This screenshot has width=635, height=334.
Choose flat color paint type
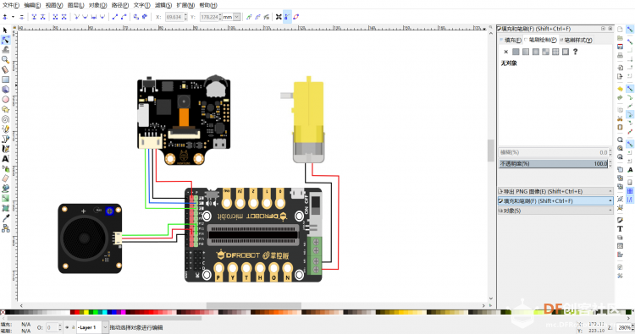(516, 52)
